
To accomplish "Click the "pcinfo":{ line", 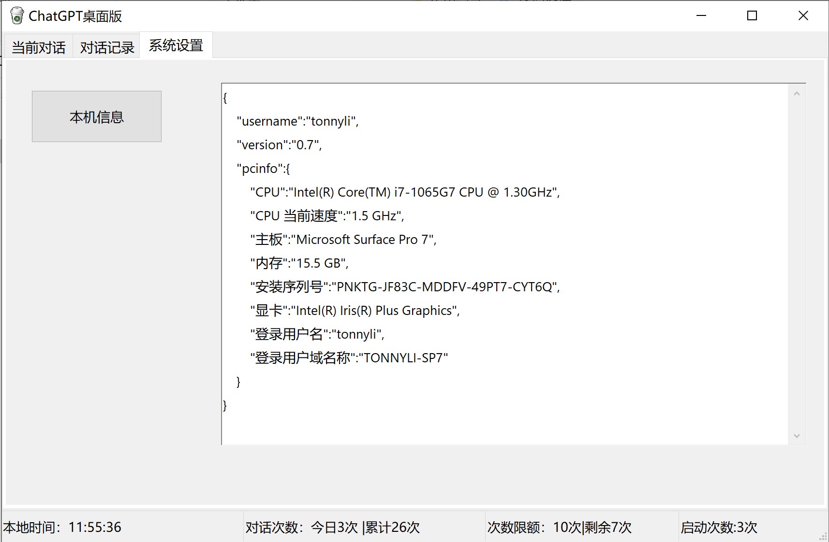I will [x=263, y=169].
